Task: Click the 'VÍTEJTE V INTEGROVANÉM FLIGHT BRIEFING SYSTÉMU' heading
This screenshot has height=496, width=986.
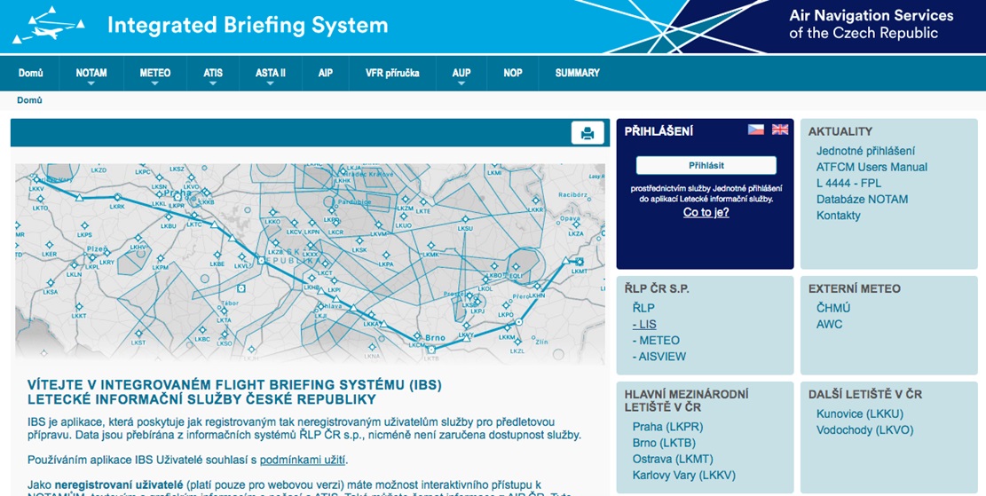Action: pyautogui.click(x=234, y=392)
